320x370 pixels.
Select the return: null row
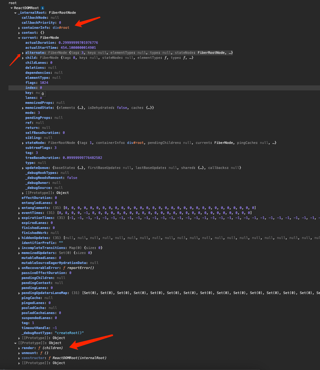click(x=38, y=128)
